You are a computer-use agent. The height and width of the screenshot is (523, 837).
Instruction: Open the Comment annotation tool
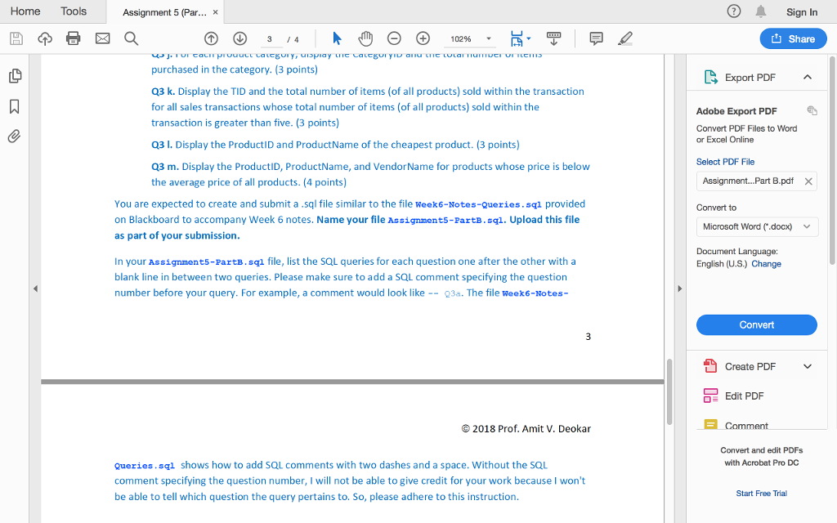coord(596,38)
